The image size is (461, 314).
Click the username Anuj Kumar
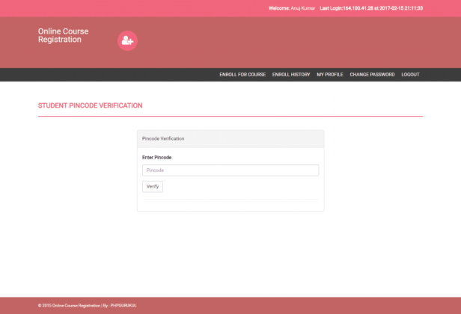click(302, 8)
